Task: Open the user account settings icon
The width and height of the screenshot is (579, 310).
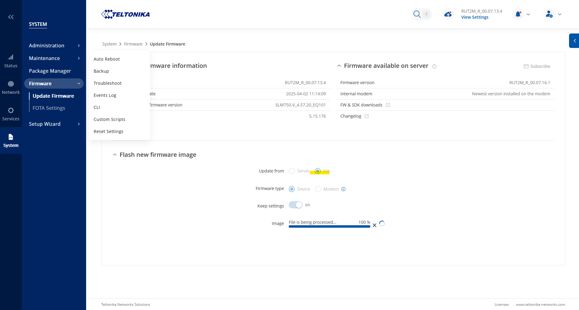Action: pyautogui.click(x=549, y=14)
